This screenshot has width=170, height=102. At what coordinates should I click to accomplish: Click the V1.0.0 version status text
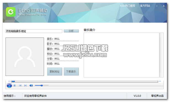[x=137, y=96]
